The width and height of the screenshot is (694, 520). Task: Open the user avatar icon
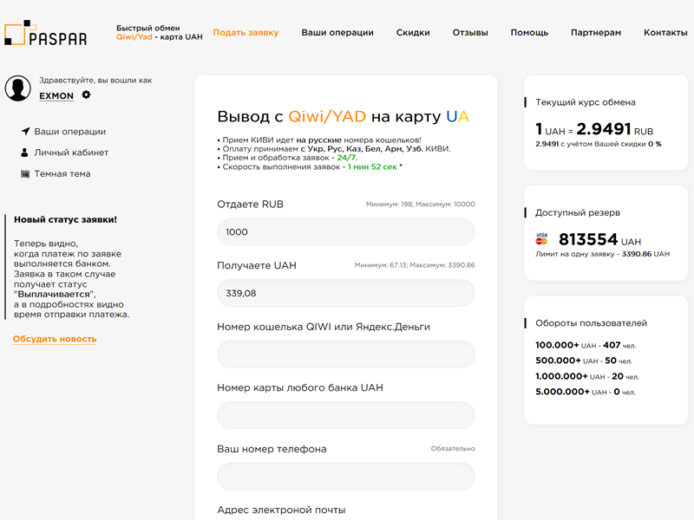coord(17,88)
